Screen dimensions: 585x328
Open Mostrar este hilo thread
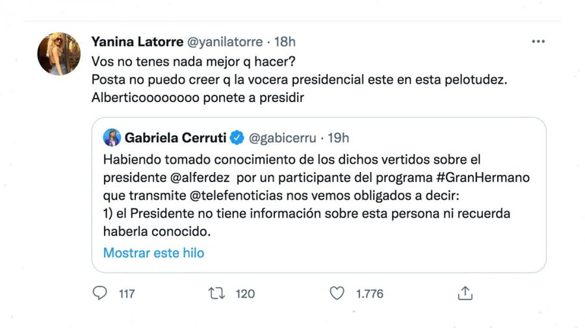[154, 253]
